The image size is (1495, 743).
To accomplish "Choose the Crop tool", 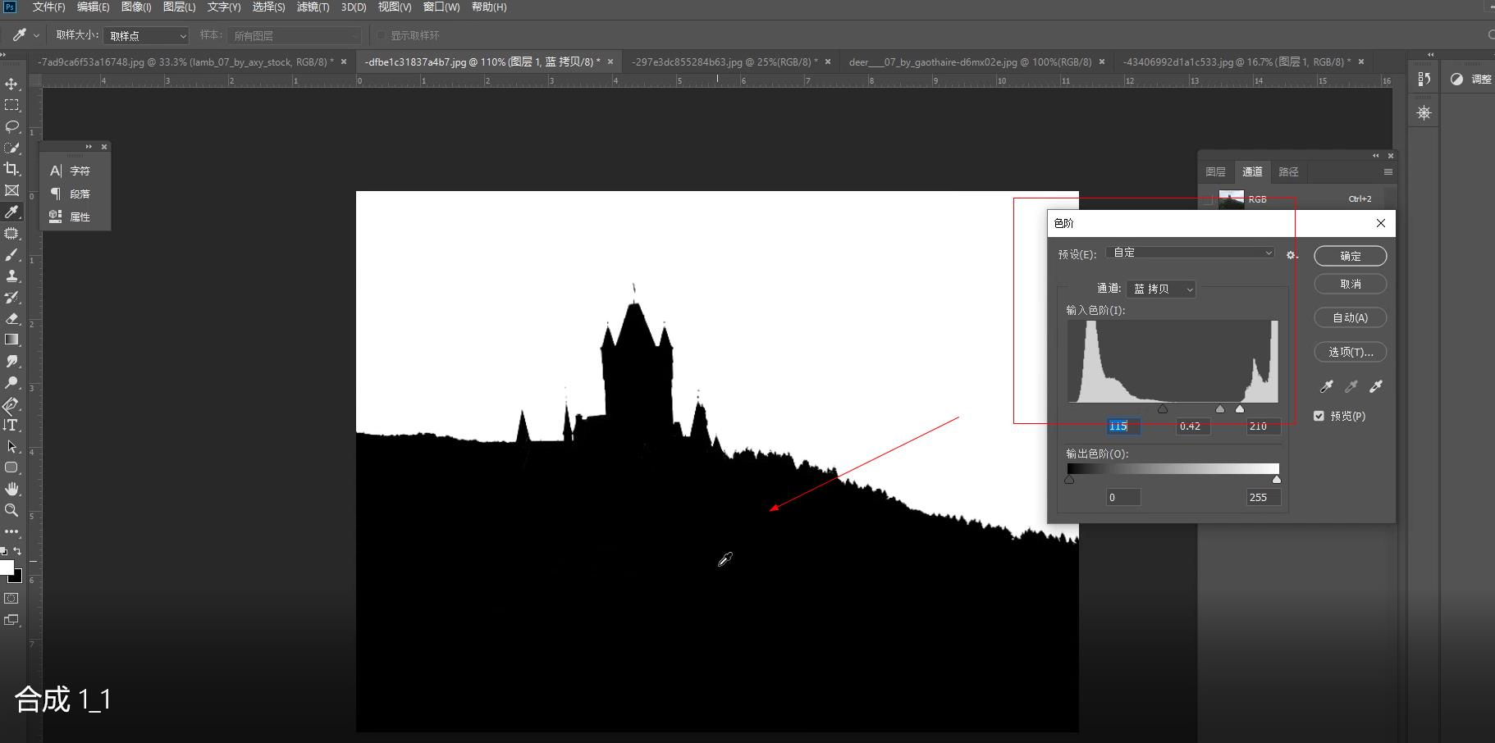I will coord(11,169).
